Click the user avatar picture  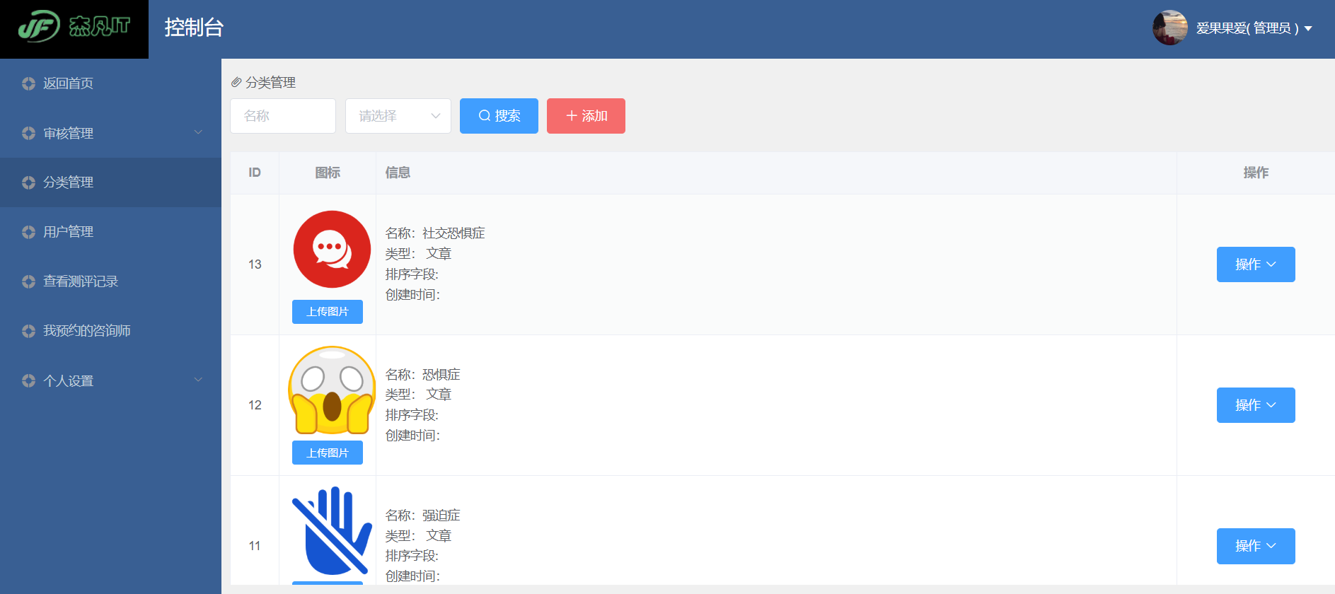[x=1170, y=28]
